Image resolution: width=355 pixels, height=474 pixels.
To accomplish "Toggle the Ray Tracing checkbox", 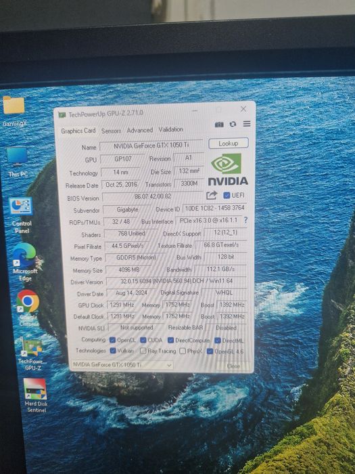I will tap(143, 351).
